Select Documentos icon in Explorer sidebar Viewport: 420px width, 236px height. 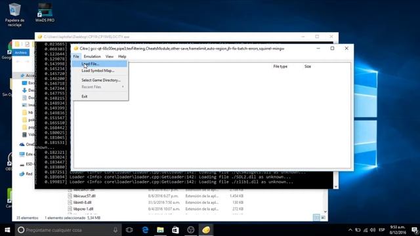point(24,98)
